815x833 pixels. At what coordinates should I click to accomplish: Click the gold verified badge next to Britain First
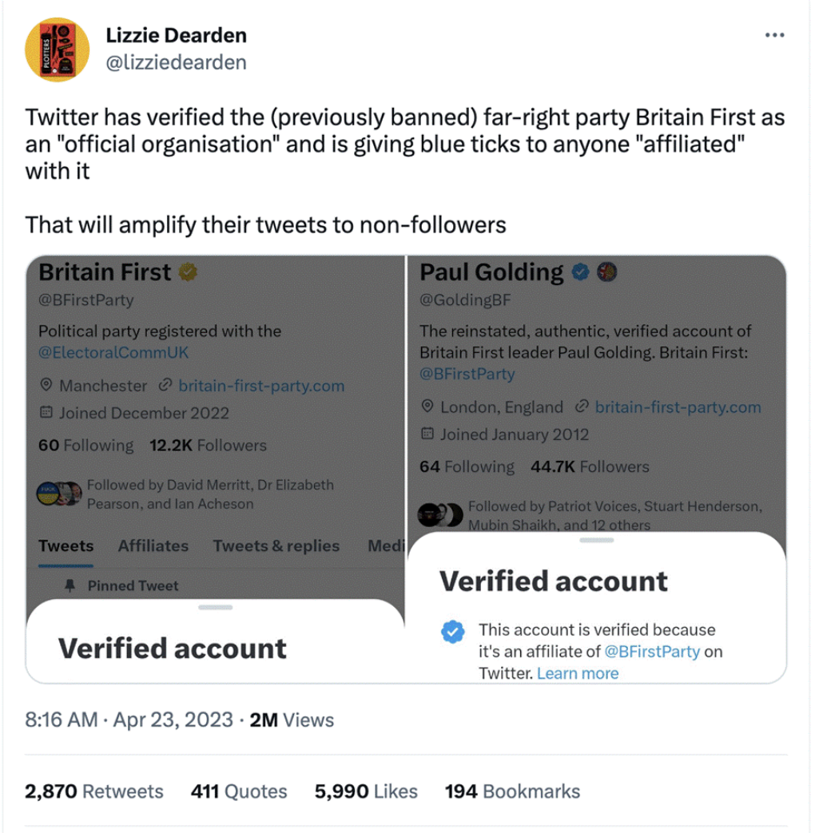tap(189, 272)
